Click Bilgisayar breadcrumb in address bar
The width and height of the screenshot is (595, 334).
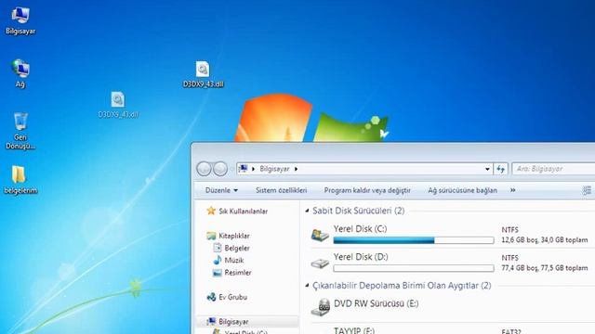coord(274,169)
